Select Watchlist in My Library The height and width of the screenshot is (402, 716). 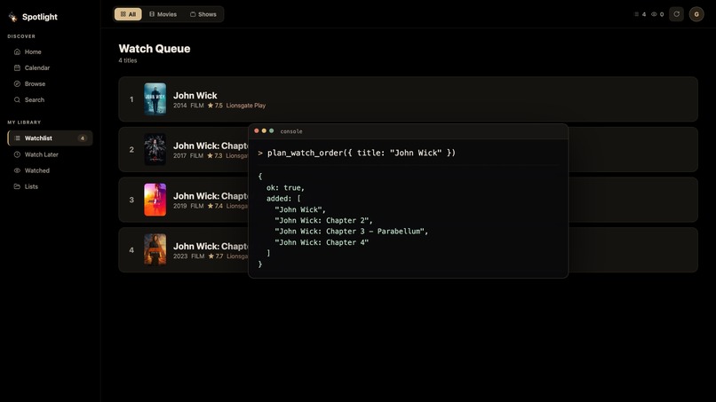(x=51, y=138)
